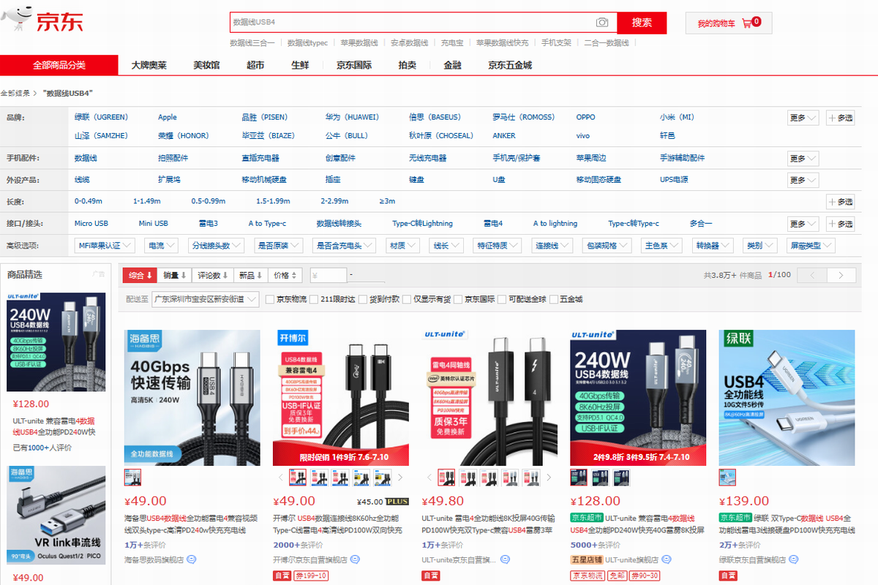Viewport: 878px width, 585px height.
Task: Open delivery address 广东深圳市 dropdown
Action: coord(206,299)
